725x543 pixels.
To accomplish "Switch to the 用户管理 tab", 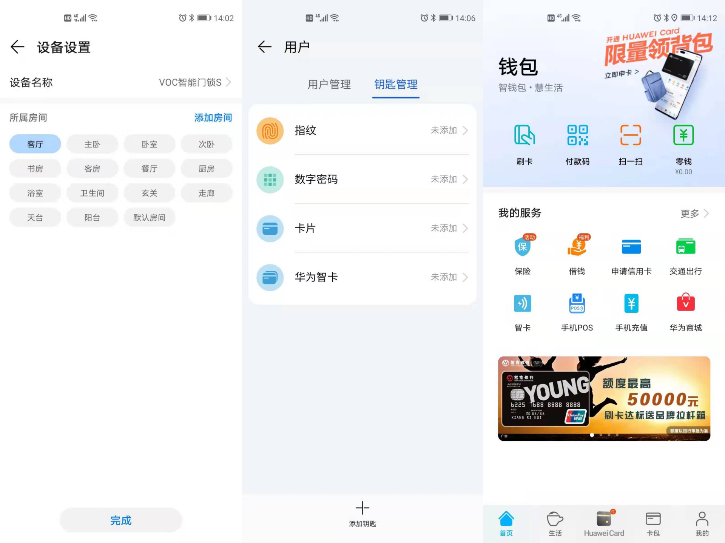I will pos(329,85).
